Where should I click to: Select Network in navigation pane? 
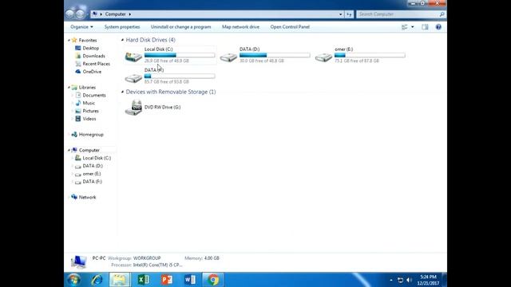tap(87, 197)
